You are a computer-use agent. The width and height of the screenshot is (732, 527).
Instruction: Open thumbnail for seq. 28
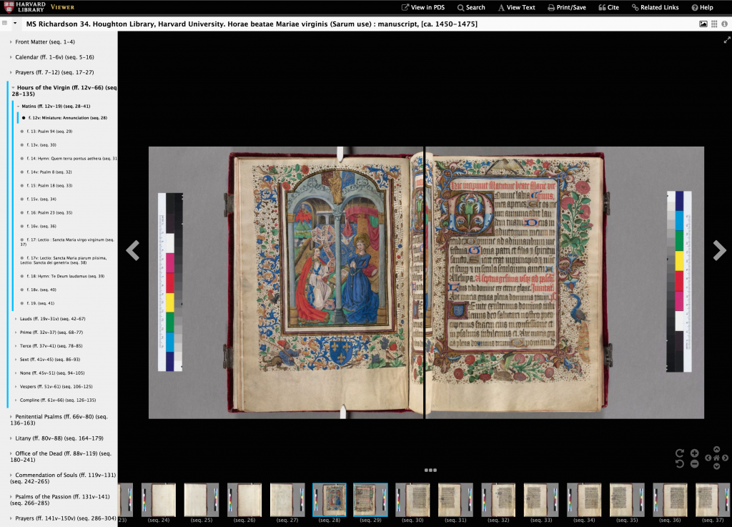pyautogui.click(x=329, y=499)
